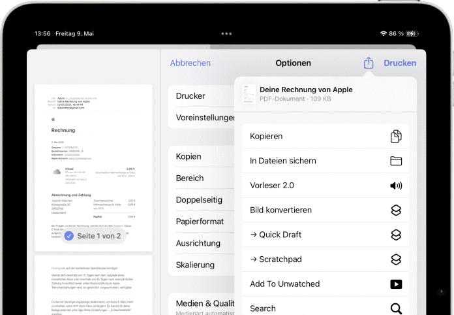Select the second page preview thumbnail
The height and width of the screenshot is (315, 454).
click(93, 285)
